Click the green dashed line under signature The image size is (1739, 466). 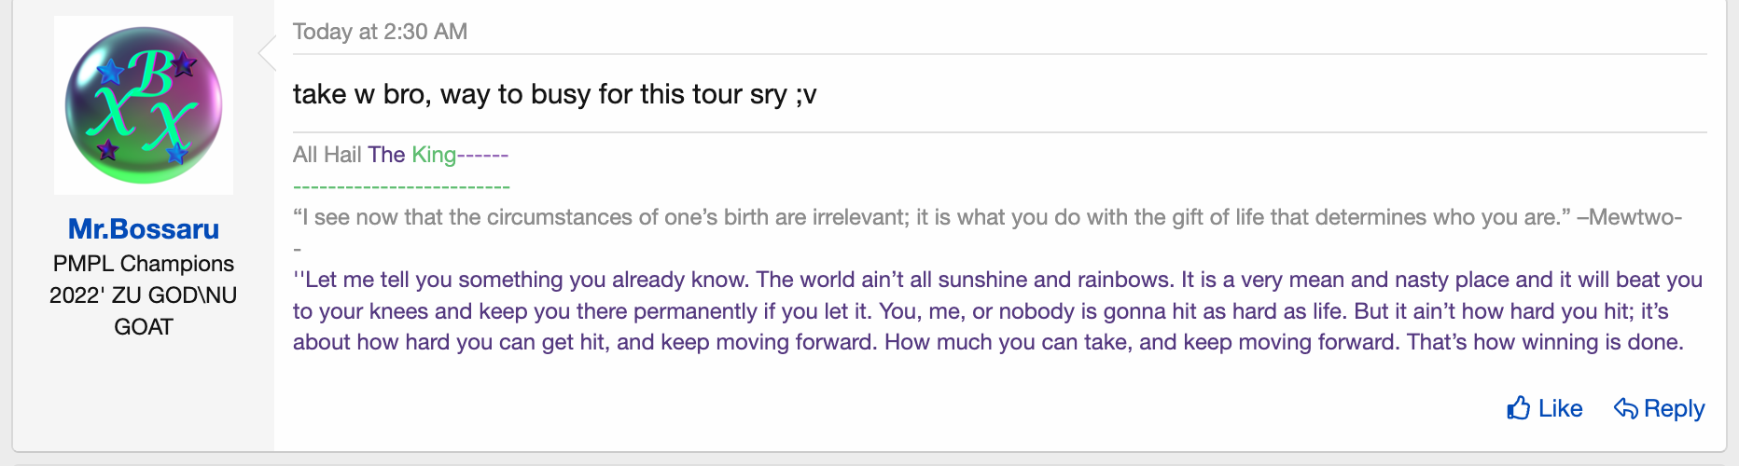[401, 186]
